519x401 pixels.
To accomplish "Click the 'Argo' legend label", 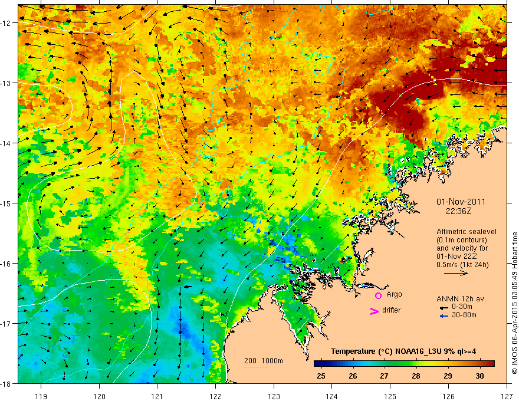I will coord(394,294).
